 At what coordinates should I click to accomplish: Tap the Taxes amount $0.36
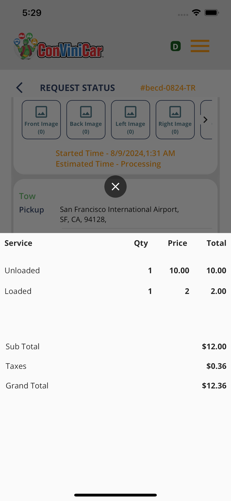pyautogui.click(x=216, y=366)
